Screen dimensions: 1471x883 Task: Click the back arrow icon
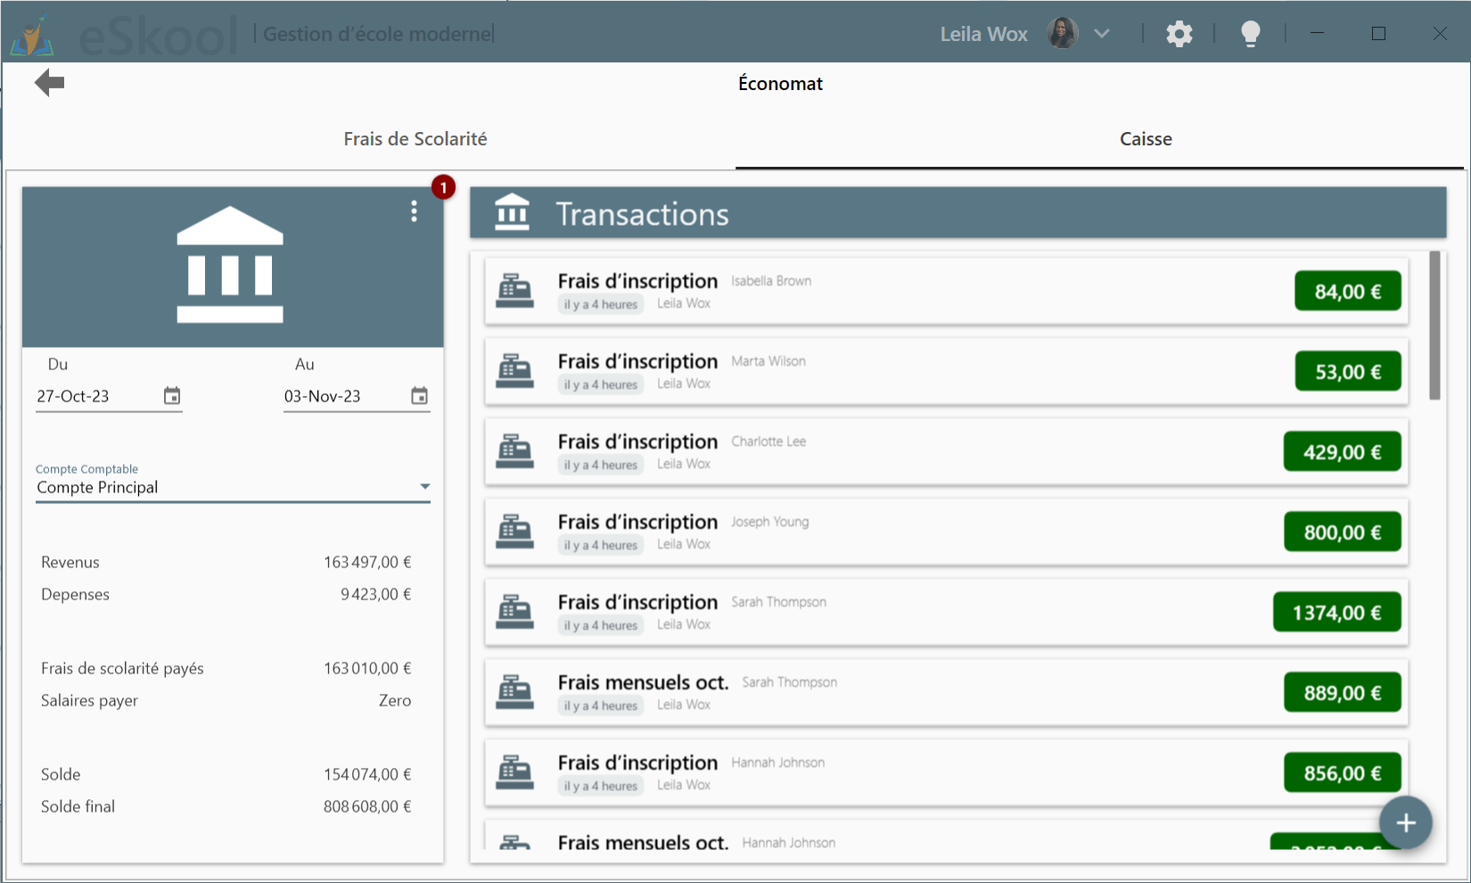tap(49, 83)
